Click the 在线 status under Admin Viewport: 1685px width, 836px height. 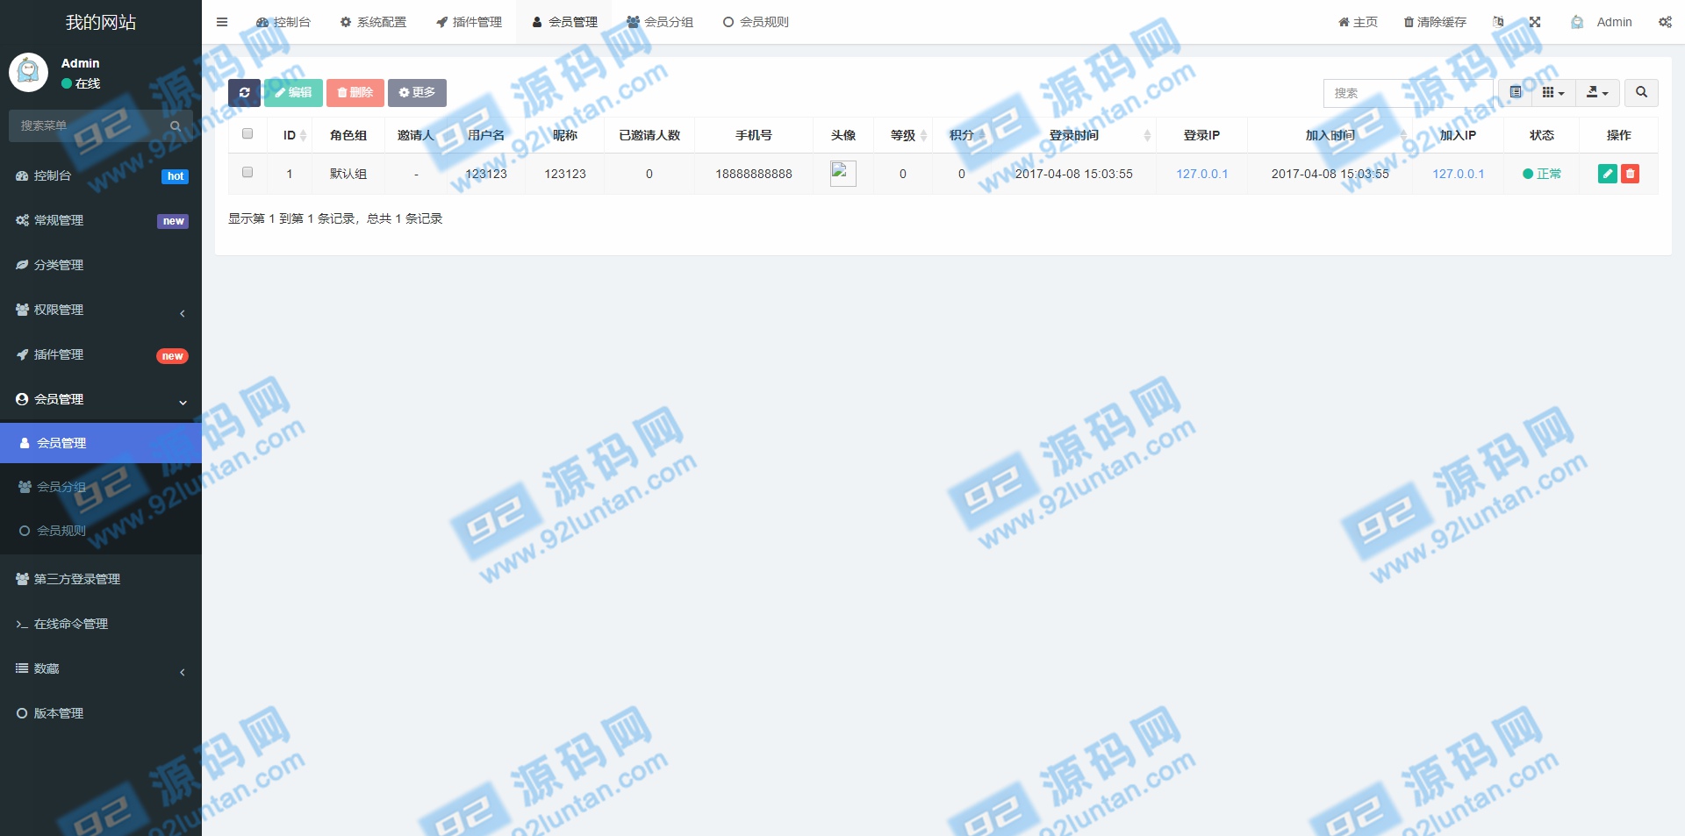pos(81,83)
